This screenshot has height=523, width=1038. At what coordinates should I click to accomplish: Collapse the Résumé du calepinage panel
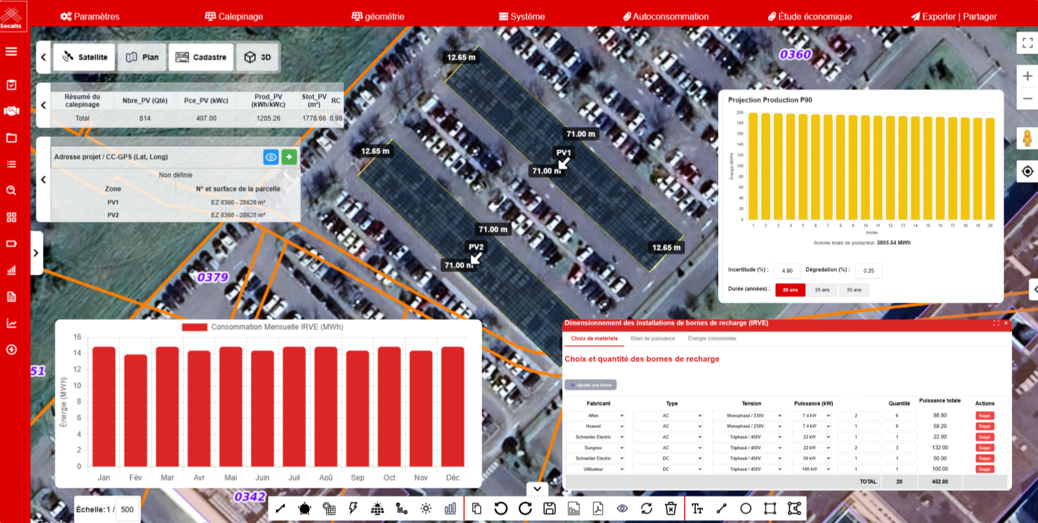click(x=44, y=105)
